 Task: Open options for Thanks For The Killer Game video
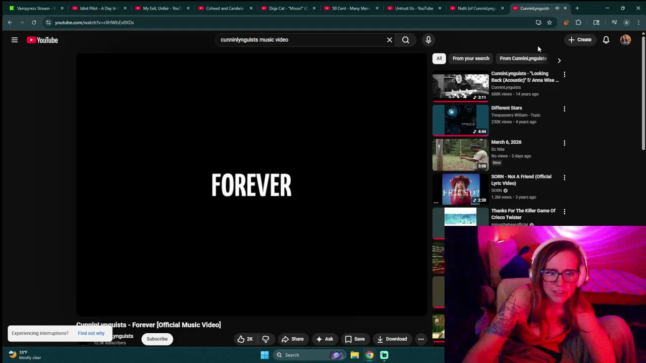[x=564, y=212]
